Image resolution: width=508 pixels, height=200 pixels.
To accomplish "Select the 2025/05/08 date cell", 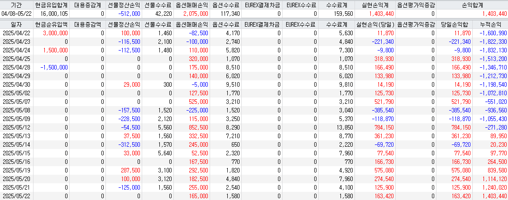I will [16, 110].
